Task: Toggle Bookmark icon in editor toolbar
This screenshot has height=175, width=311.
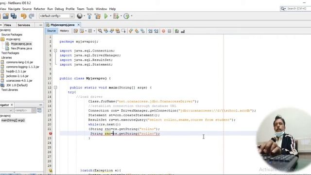Action: click(x=142, y=31)
